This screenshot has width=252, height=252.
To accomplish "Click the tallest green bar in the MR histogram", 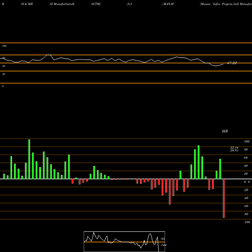I will click(x=29, y=159).
